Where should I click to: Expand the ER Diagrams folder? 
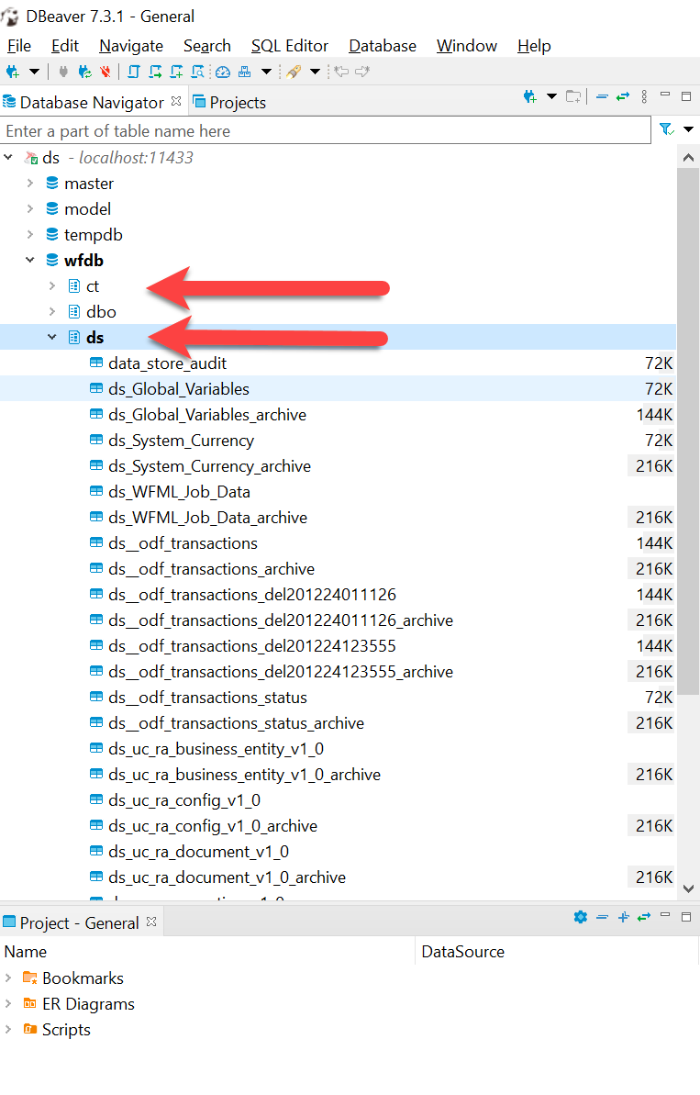(8, 1003)
